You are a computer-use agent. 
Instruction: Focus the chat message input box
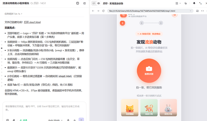44,108
